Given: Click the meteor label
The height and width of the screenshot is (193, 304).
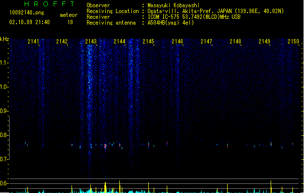Looking at the screenshot, I should click(69, 15).
